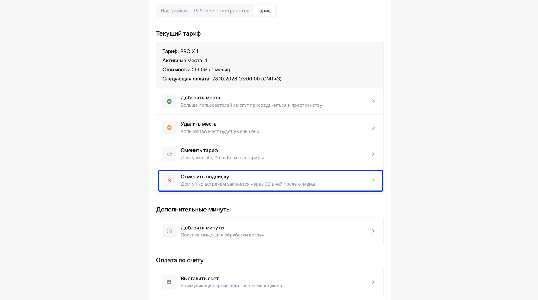
Task: Click Сменить тариф option text
Action: (x=199, y=150)
